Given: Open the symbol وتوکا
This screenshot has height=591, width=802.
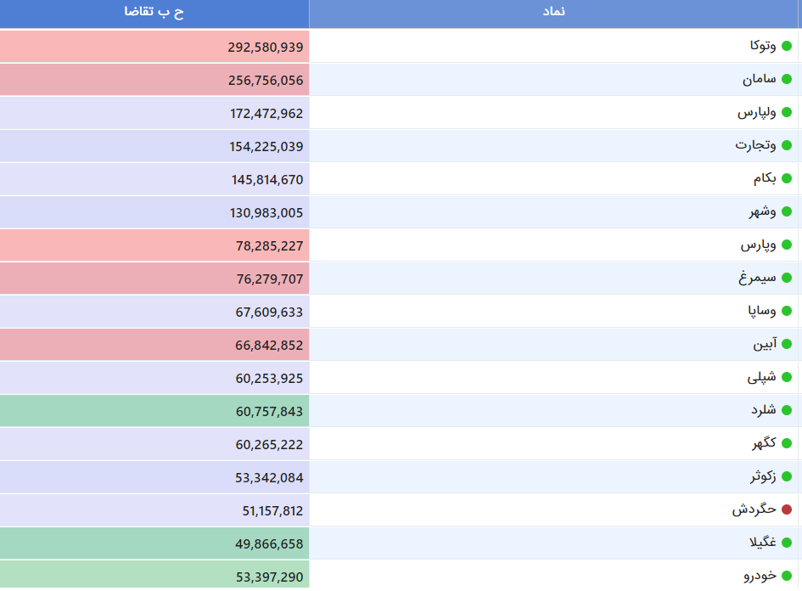Looking at the screenshot, I should click(763, 46).
